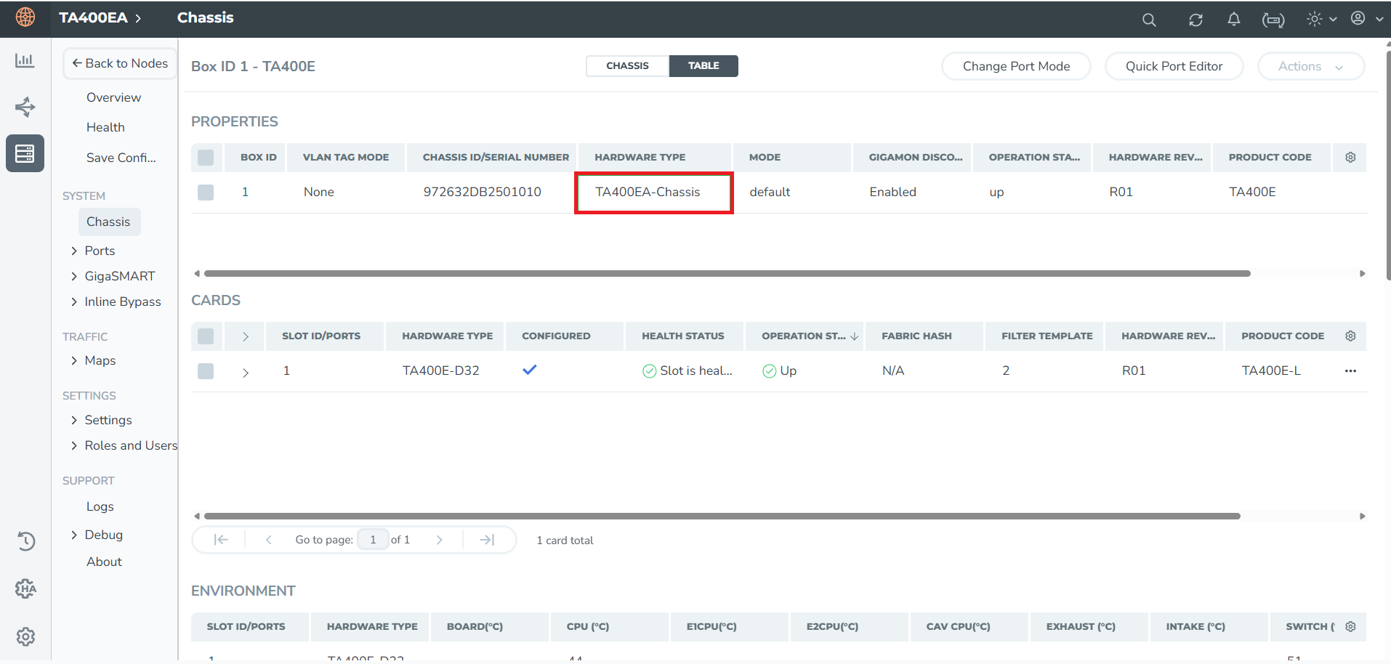The image size is (1391, 664).
Task: Open the About menu item
Action: (x=104, y=562)
